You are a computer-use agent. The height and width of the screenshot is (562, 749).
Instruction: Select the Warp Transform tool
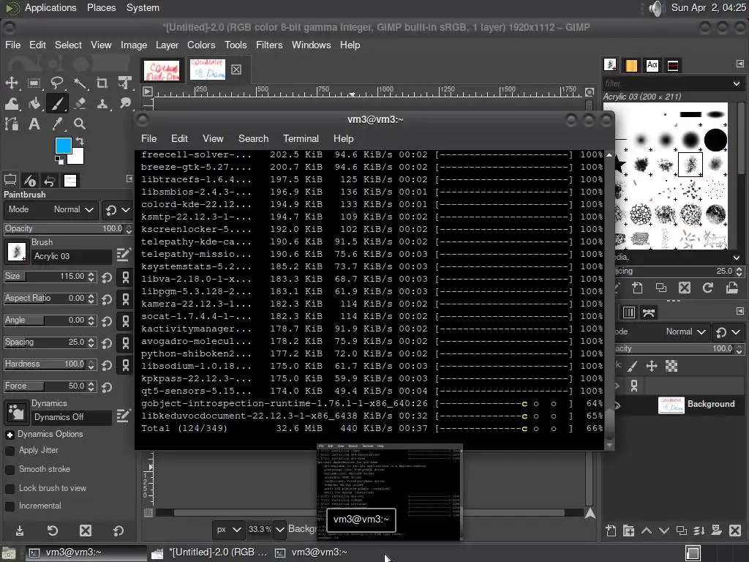click(12, 103)
